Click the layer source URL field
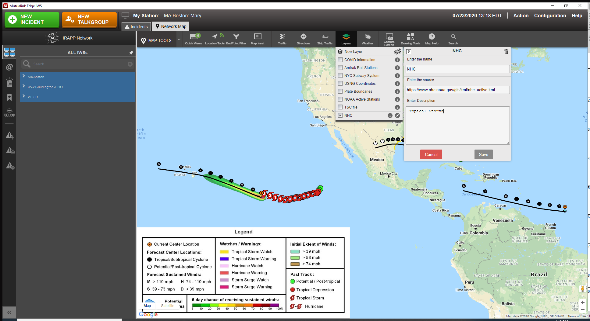Image resolution: width=590 pixels, height=321 pixels. click(457, 90)
